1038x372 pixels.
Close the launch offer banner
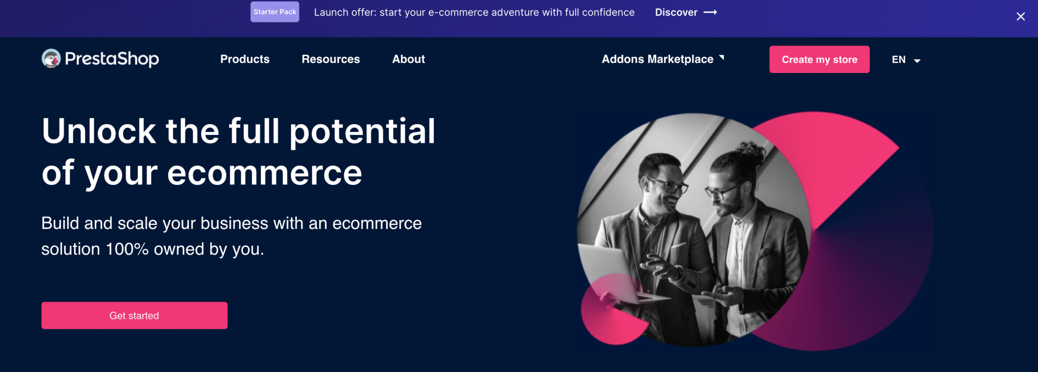[x=1021, y=17]
